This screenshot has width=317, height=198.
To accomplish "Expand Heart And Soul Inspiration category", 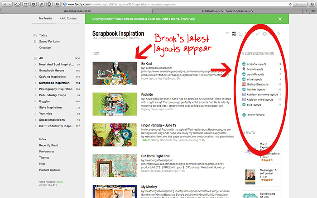I will click(35, 64).
